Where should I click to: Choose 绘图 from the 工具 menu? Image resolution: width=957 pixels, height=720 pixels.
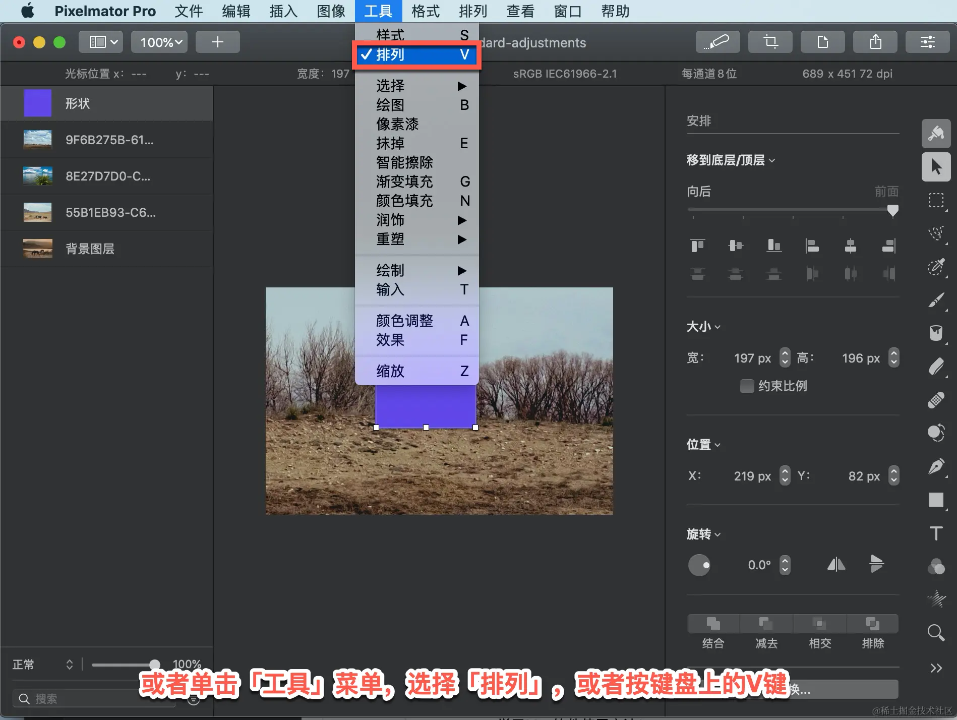click(x=417, y=105)
